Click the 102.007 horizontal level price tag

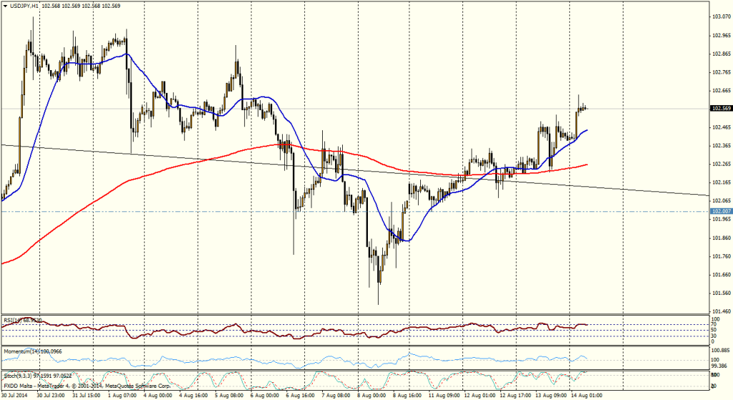[x=720, y=212]
